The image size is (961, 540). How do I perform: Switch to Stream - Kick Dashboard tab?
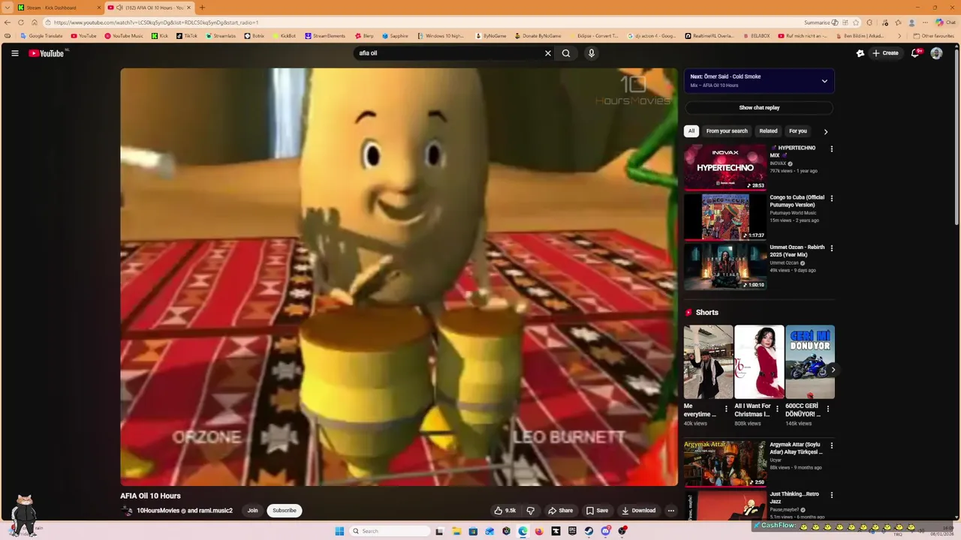point(59,7)
